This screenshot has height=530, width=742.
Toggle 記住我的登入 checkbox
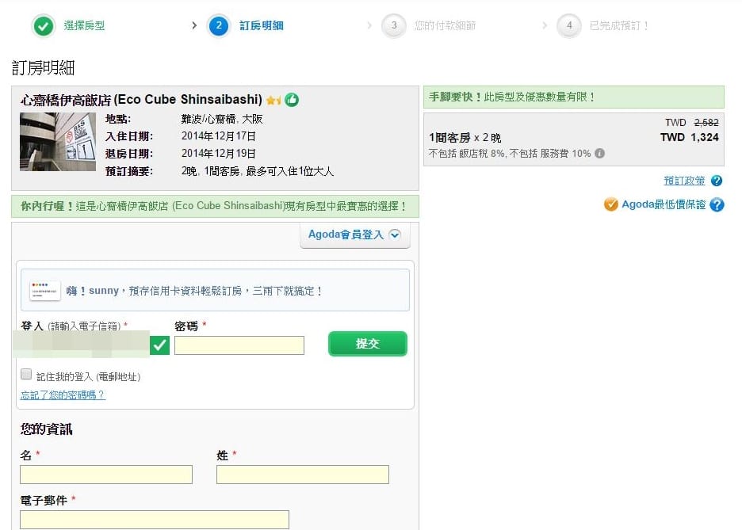click(26, 375)
